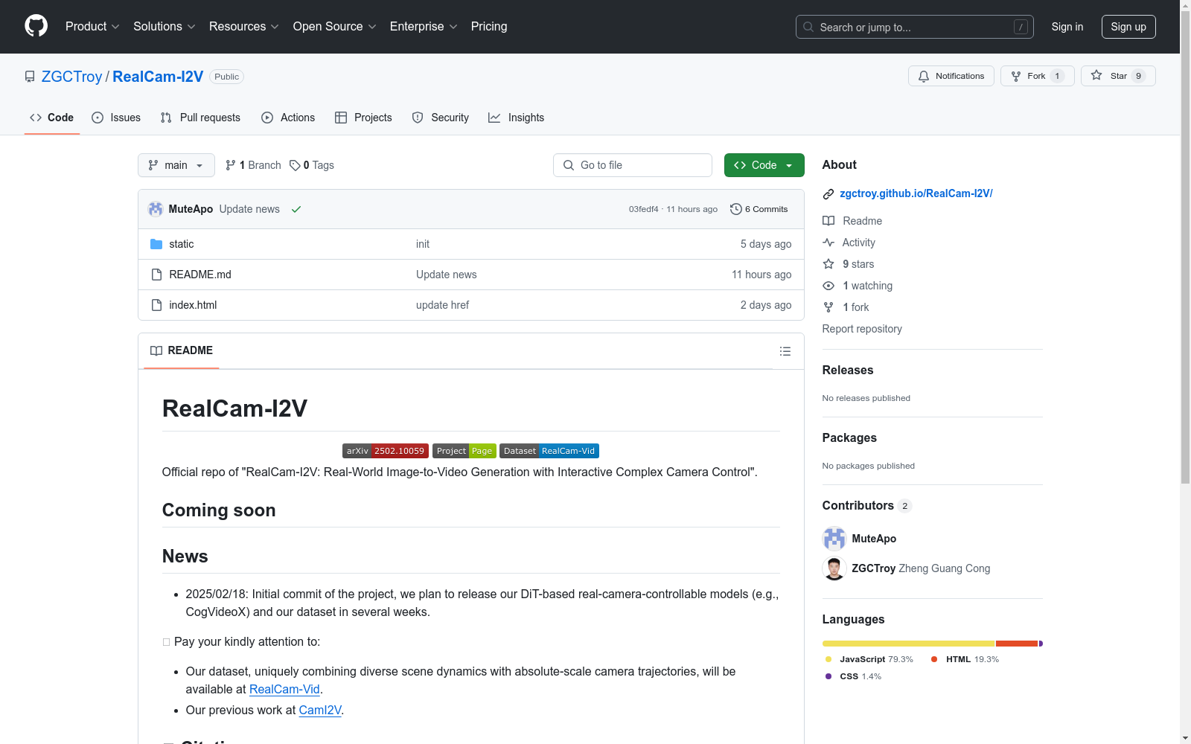
Task: Expand the Solutions dropdown menu
Action: click(x=165, y=27)
